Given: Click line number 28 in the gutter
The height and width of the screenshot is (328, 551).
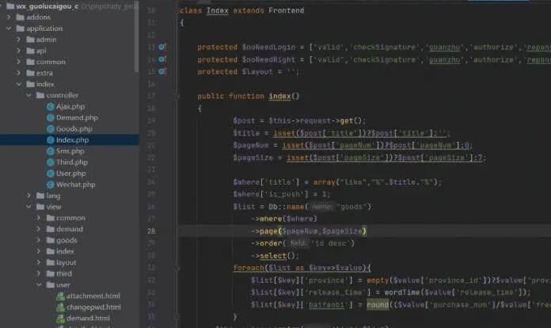Looking at the screenshot, I should click(x=151, y=231).
